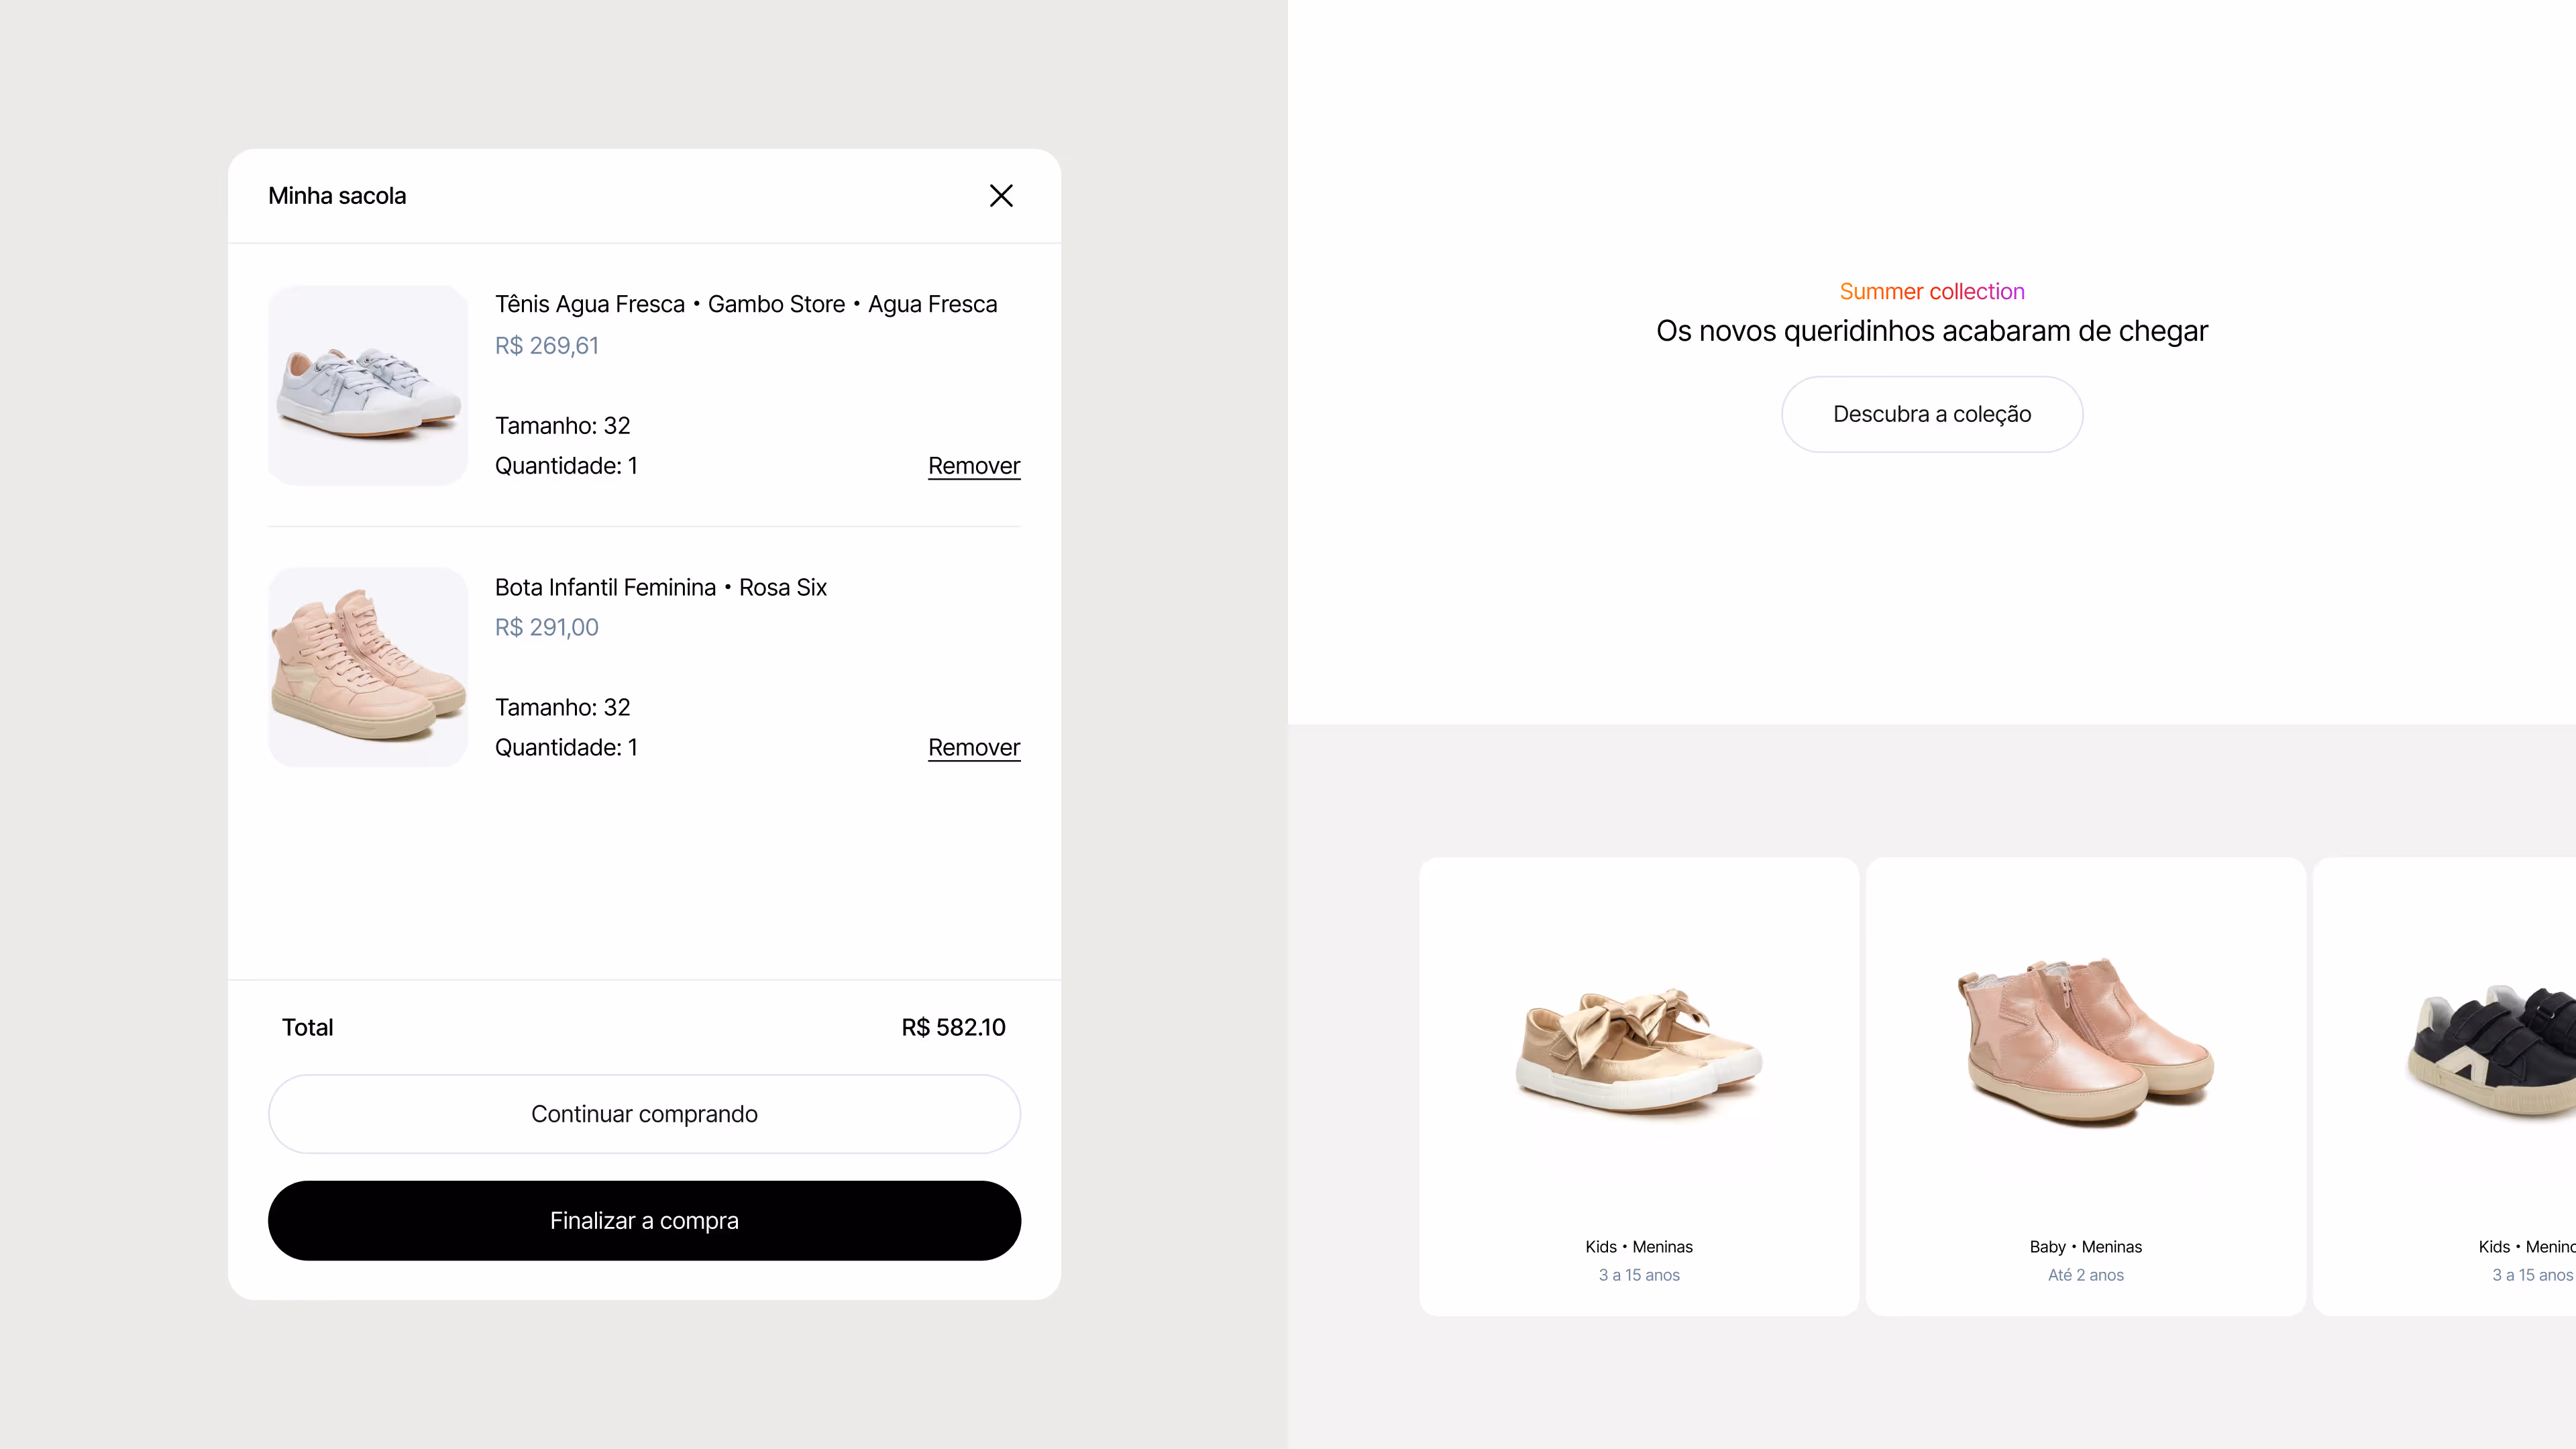Open the blue sneaker thumbnail in bag
2576x1449 pixels.
pyautogui.click(x=368, y=386)
